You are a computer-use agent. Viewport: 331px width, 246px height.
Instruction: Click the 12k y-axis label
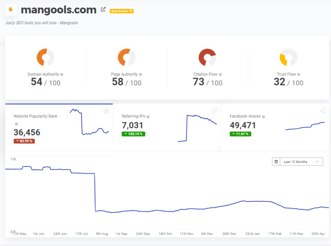(x=13, y=159)
